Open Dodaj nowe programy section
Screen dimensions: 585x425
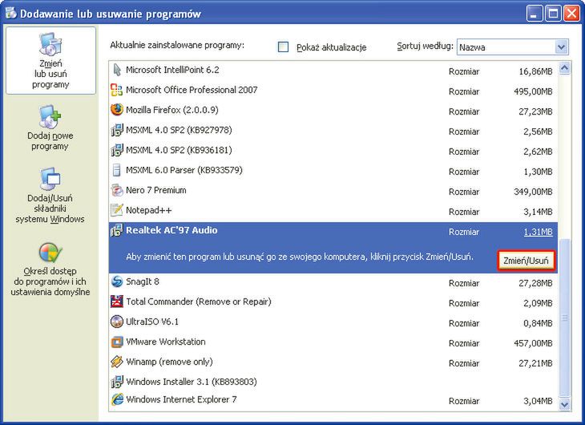50,127
